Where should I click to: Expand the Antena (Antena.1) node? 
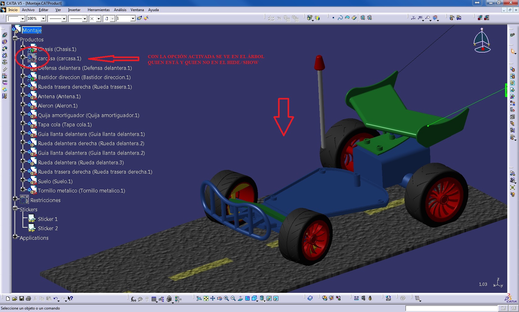pos(23,95)
